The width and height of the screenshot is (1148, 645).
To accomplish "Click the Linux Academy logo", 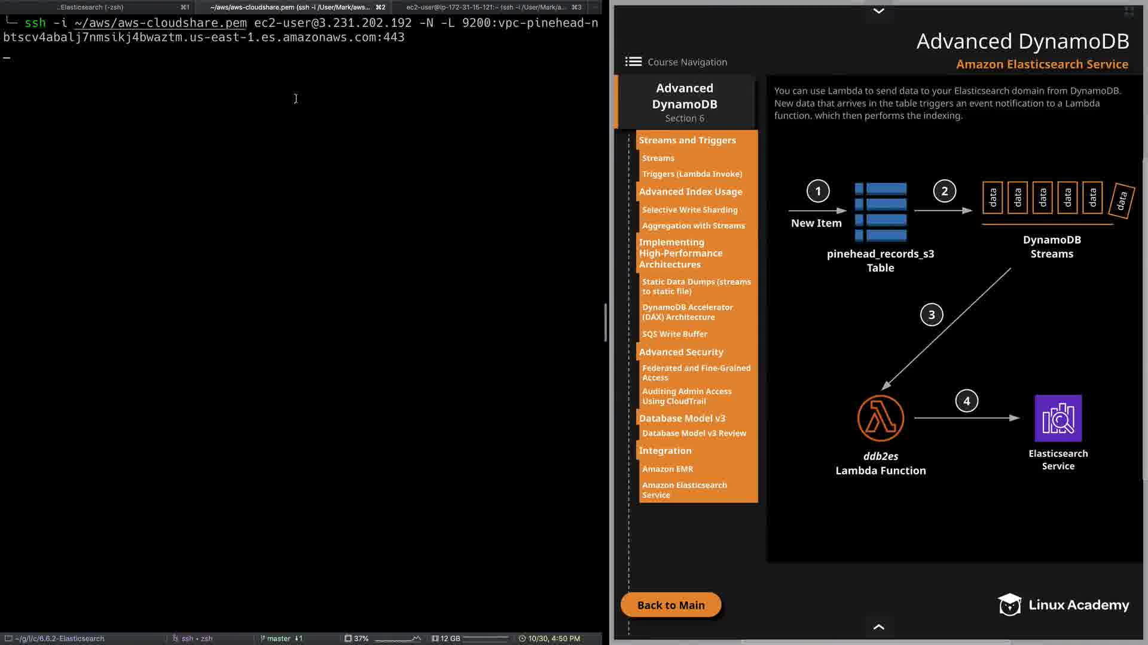I will 1063,605.
